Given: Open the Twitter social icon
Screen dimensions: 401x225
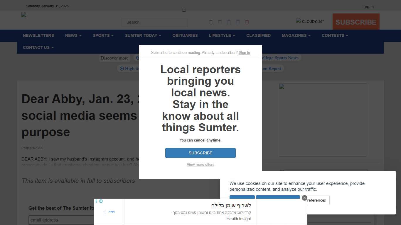Looking at the screenshot, I should (x=220, y=22).
